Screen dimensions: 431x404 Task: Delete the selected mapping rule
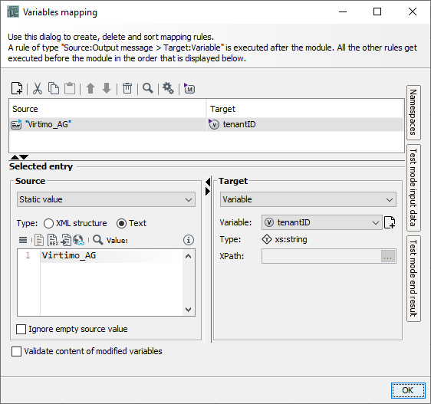[127, 88]
